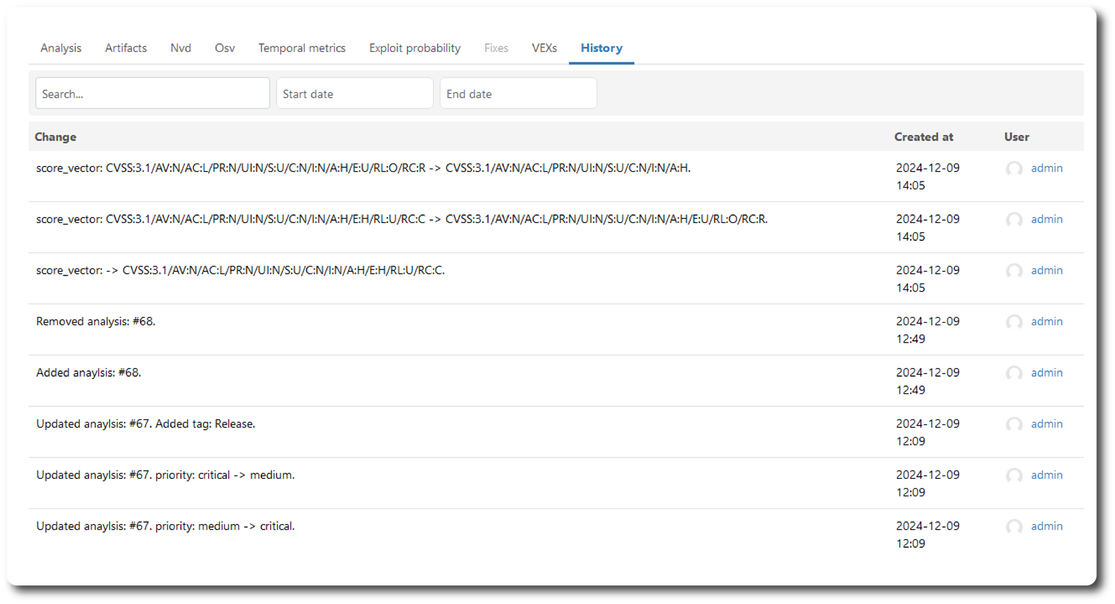Focus the Search input field
This screenshot has width=1115, height=604.
[152, 94]
